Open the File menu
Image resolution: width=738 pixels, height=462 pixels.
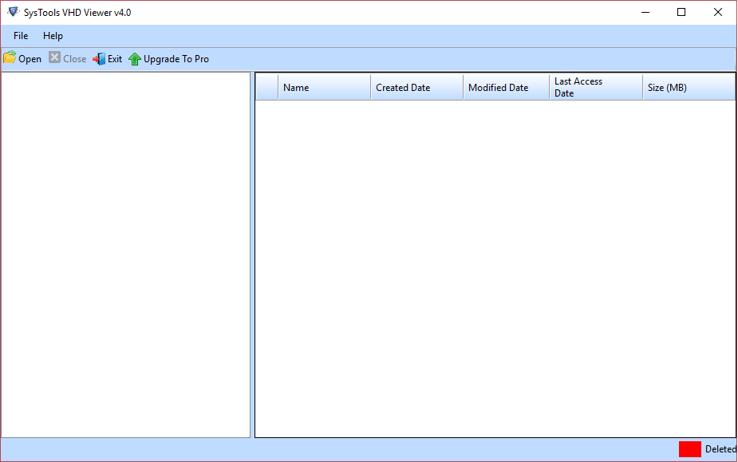(21, 36)
